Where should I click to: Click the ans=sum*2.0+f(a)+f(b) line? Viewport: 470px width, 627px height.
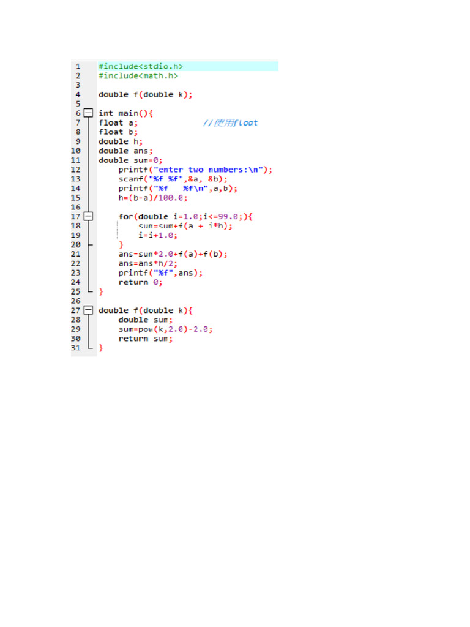(x=173, y=254)
